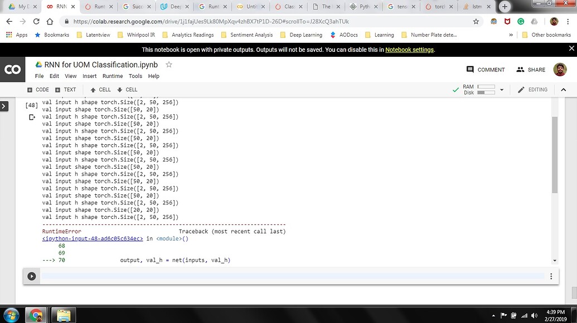Dismiss the private outputs notification banner

pos(571,49)
